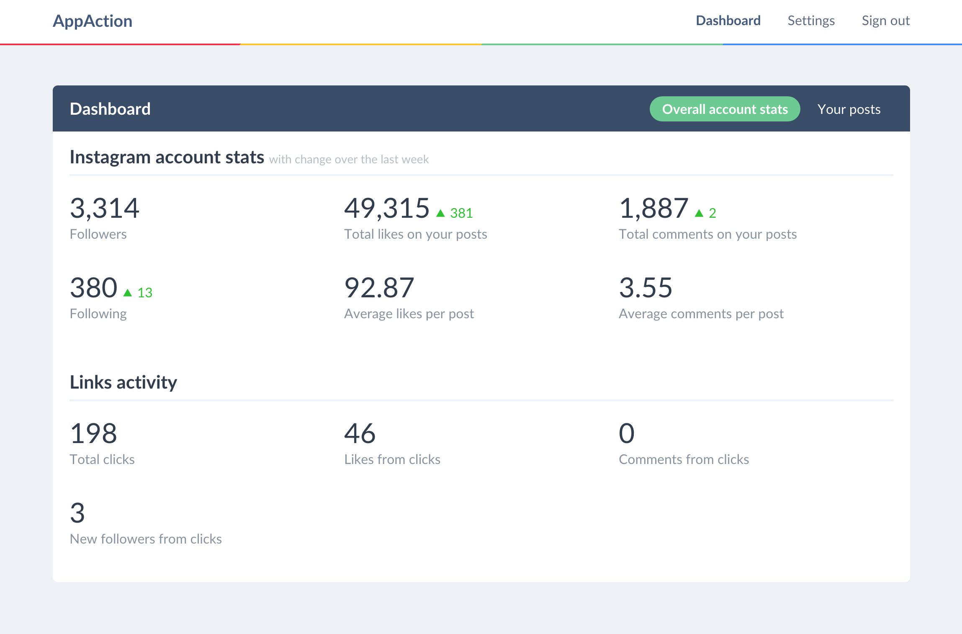The width and height of the screenshot is (962, 634).
Task: Click New followers from clicks label
Action: 146,539
